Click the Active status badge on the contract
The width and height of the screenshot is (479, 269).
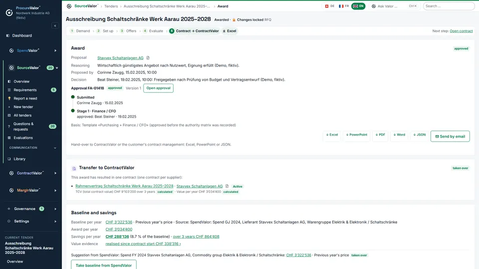click(238, 186)
